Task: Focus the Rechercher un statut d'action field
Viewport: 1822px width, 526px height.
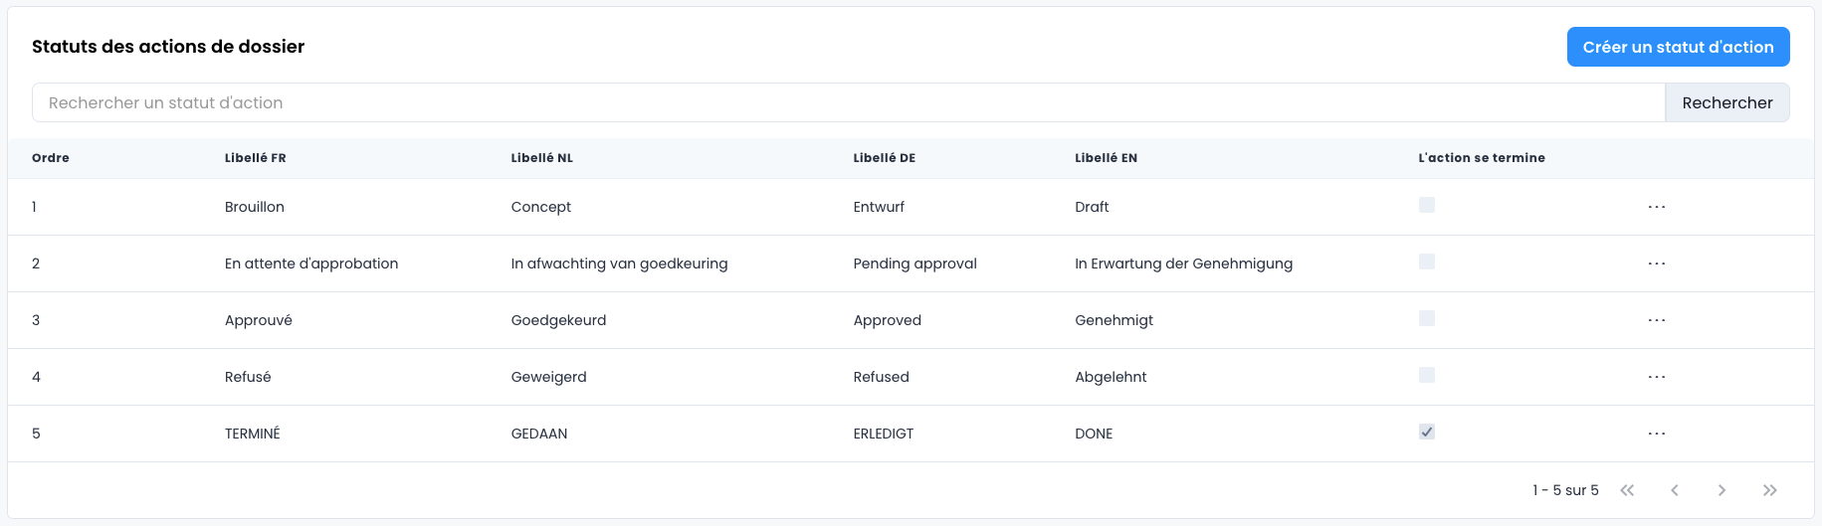Action: pyautogui.click(x=848, y=102)
